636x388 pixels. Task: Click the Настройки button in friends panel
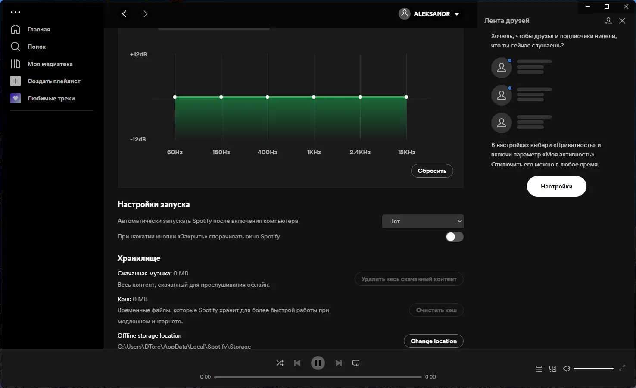(x=557, y=187)
